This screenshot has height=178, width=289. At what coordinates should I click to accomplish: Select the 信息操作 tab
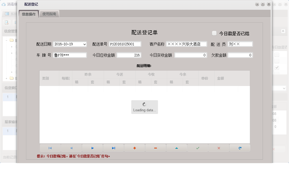[x=28, y=13]
